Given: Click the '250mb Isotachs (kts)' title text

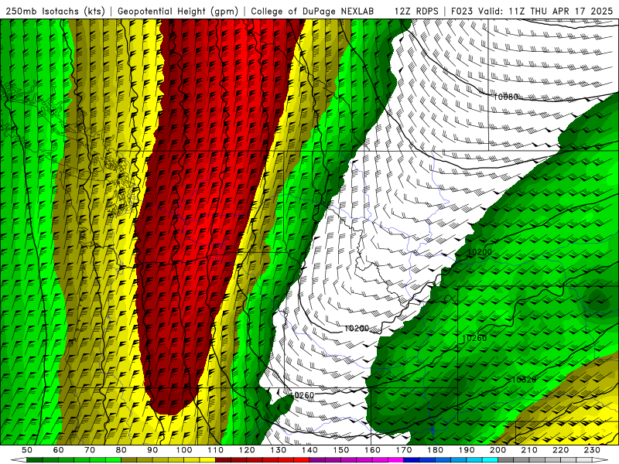Looking at the screenshot, I should pyautogui.click(x=55, y=11).
